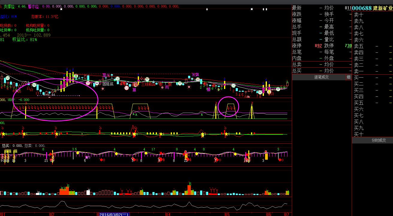Select the 买一 bid level row

coord(372,78)
